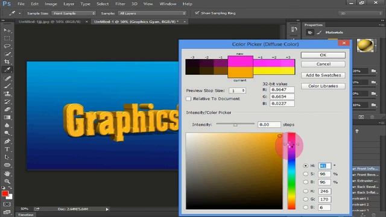Open the Filter menu
Screen dimensions: 386x217
(120, 4)
